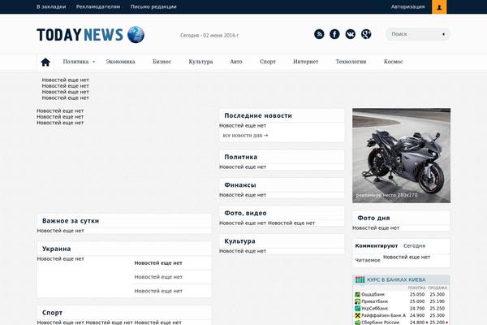This screenshot has height=325, width=487.
Task: Click the Райффайзен Банк icon
Action: pyautogui.click(x=357, y=315)
